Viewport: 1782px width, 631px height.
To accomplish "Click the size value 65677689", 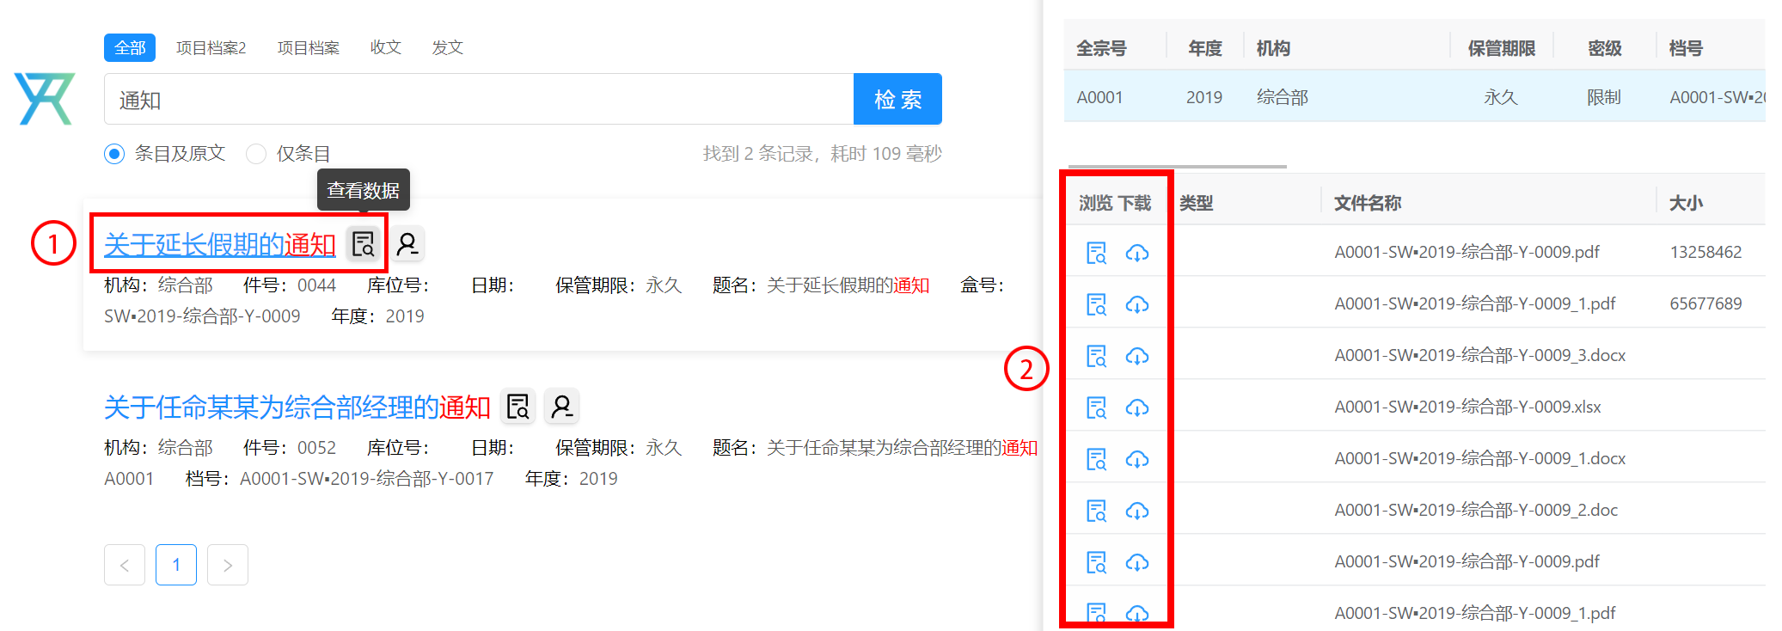I will coord(1705,304).
